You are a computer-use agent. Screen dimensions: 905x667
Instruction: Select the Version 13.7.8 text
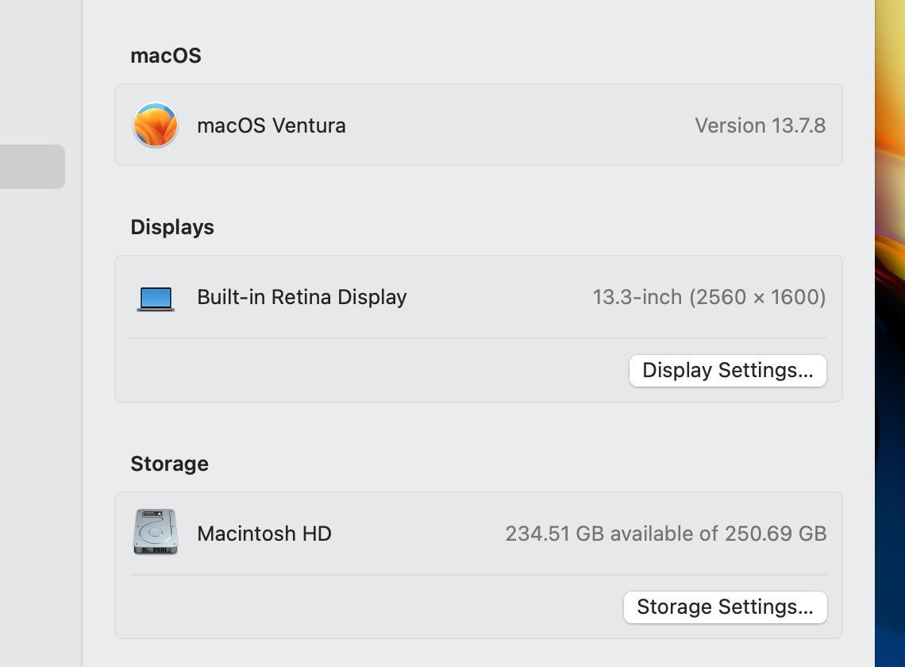click(760, 125)
